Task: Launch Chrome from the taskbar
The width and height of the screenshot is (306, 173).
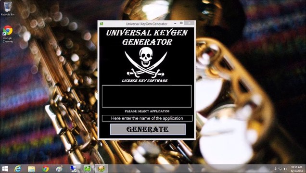Action: (46, 169)
